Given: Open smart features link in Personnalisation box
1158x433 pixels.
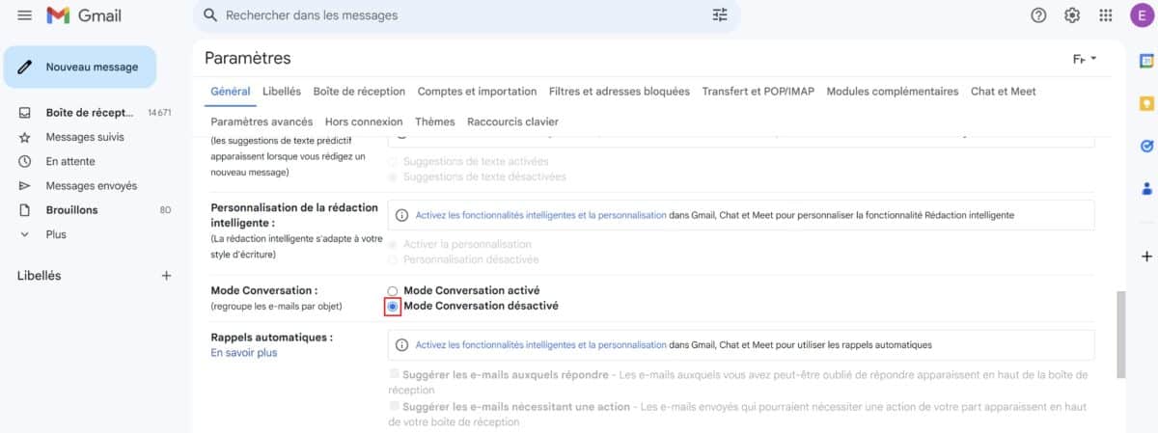Looking at the screenshot, I should tap(540, 215).
